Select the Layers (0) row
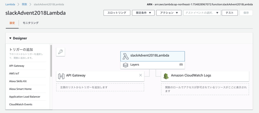 (153, 65)
